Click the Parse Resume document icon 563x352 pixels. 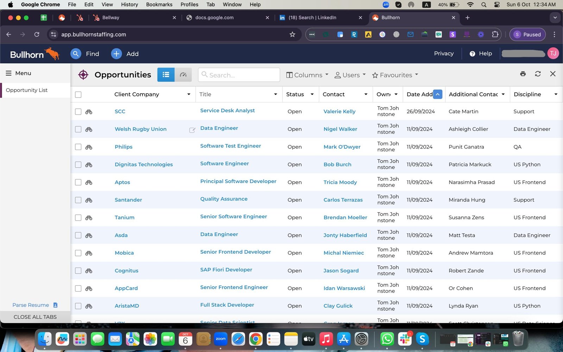tap(55, 305)
